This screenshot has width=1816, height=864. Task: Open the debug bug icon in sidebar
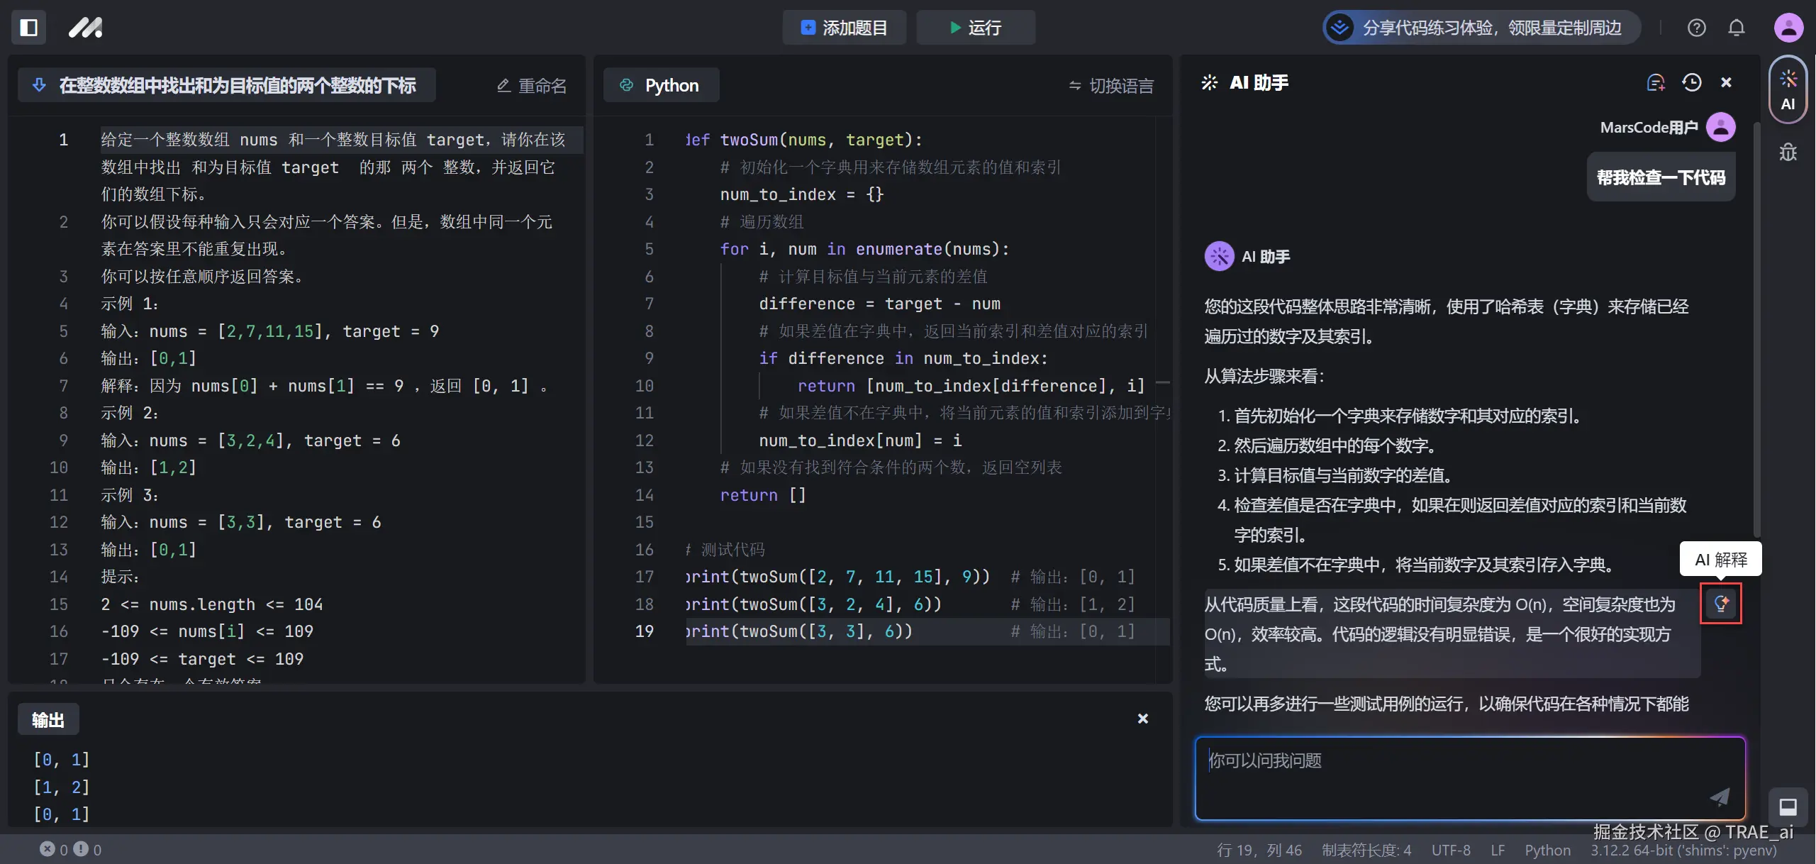click(1788, 153)
